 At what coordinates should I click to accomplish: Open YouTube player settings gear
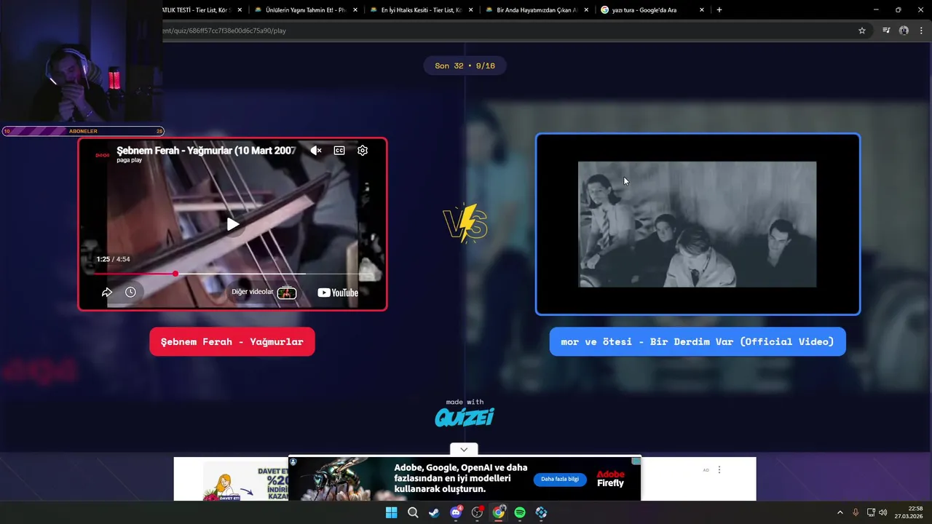tap(363, 151)
